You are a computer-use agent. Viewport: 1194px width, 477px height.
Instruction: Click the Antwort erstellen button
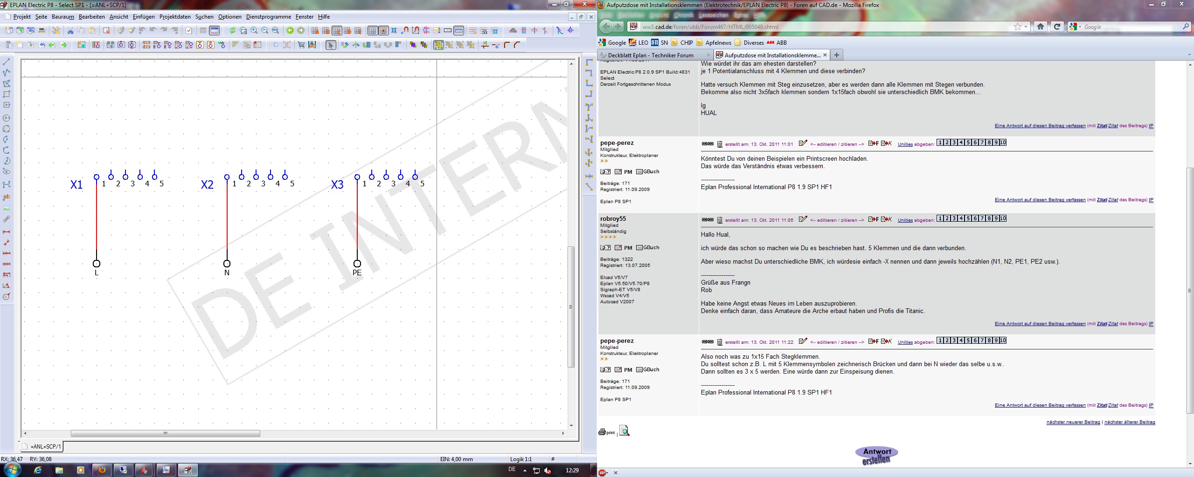click(x=877, y=456)
